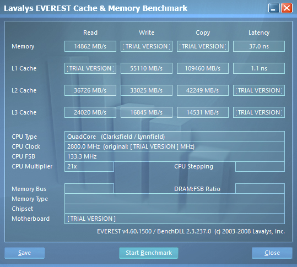The height and width of the screenshot is (267, 297).
Task: Click the Chipset label
Action: coord(22,209)
